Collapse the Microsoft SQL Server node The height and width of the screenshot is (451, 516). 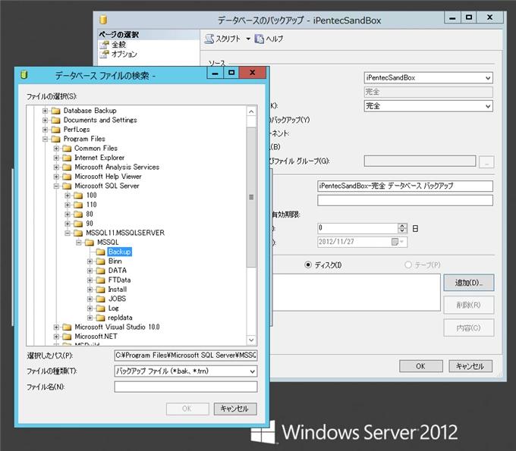click(x=56, y=186)
